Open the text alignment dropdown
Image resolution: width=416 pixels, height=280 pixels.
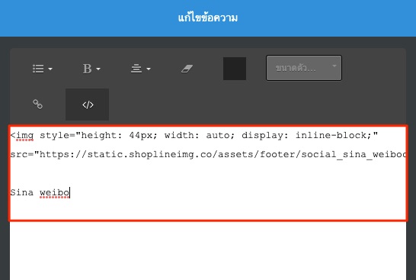coord(141,69)
